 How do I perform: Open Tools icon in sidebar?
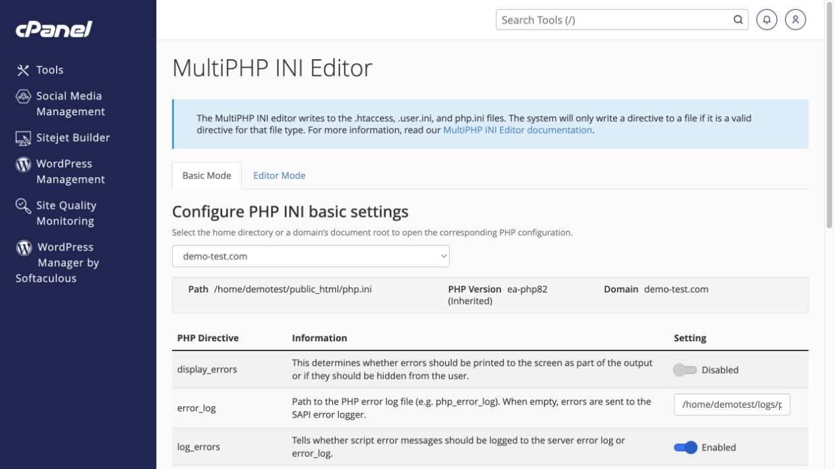(x=23, y=70)
